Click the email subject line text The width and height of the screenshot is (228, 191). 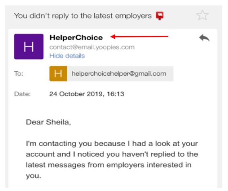[x=83, y=16]
